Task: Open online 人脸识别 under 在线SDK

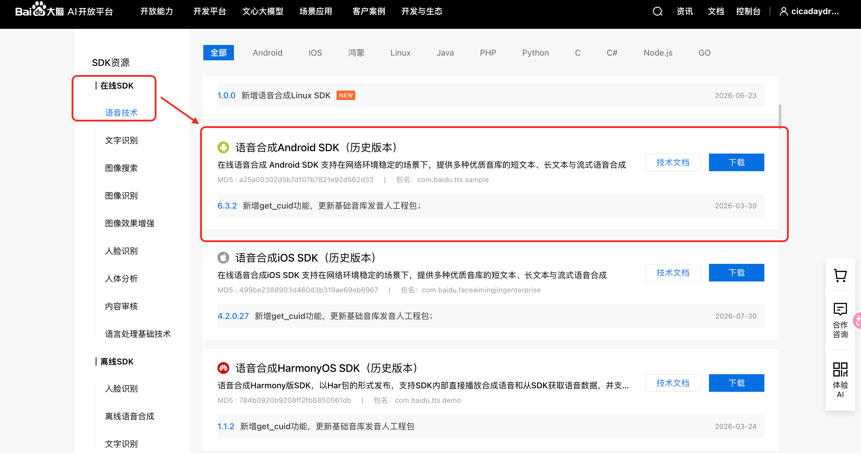Action: (x=121, y=251)
